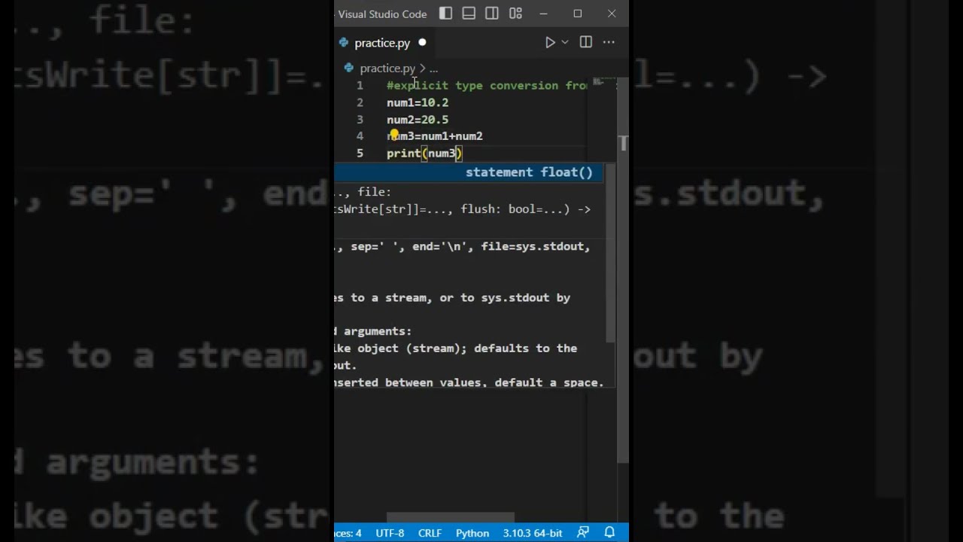The image size is (963, 542).
Task: Open the Customize Layout icon
Action: coord(515,14)
